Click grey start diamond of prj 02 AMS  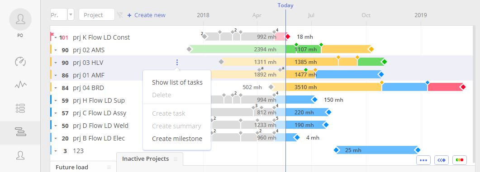[x=189, y=49]
